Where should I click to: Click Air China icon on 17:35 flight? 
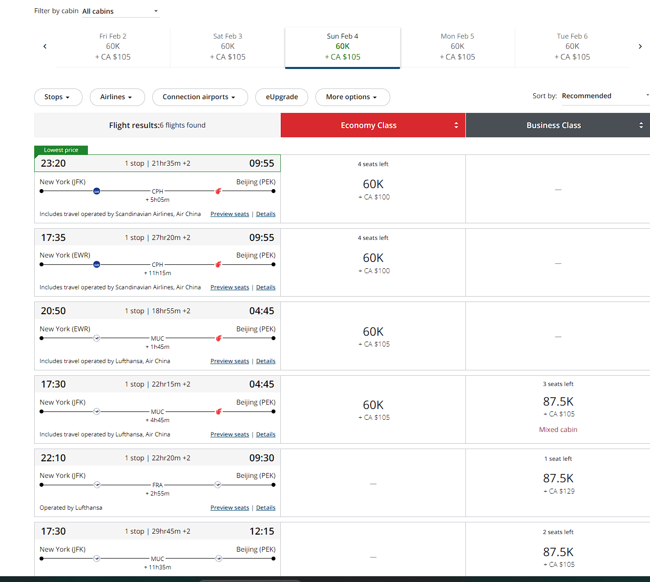(x=218, y=264)
